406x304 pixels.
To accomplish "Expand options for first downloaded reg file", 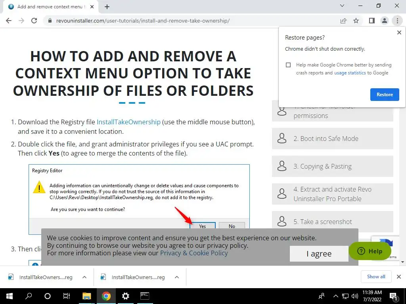I will (x=84, y=277).
